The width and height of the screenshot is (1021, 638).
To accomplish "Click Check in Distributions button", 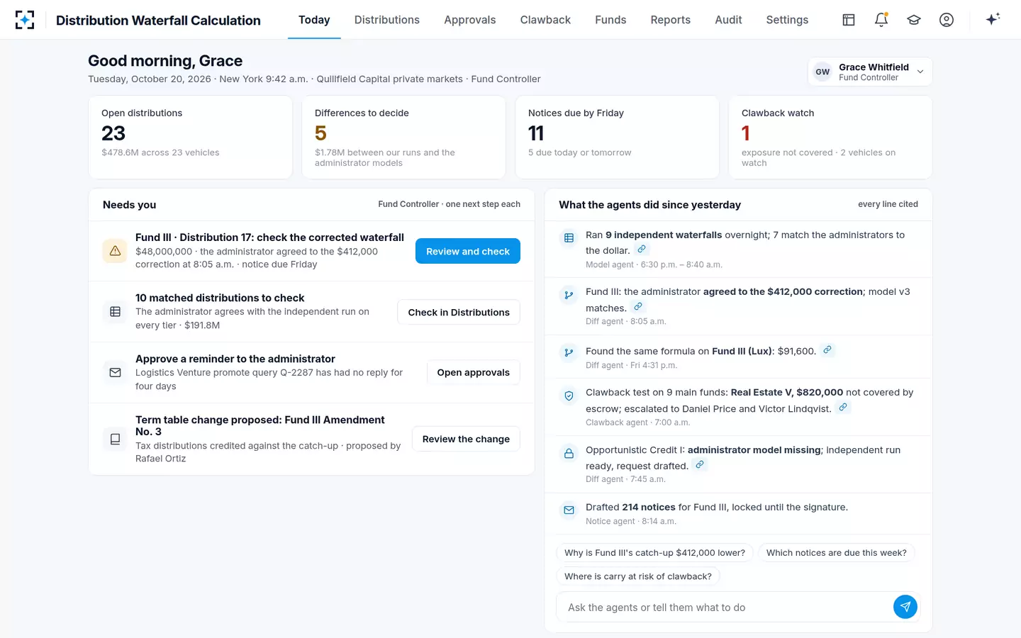I will 459,312.
